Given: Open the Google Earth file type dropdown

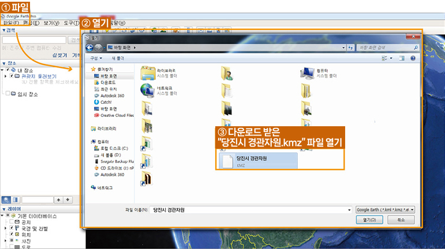Looking at the screenshot, I should click(x=385, y=210).
